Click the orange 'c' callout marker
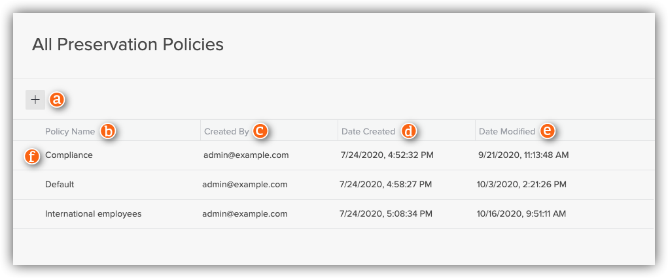 (260, 131)
